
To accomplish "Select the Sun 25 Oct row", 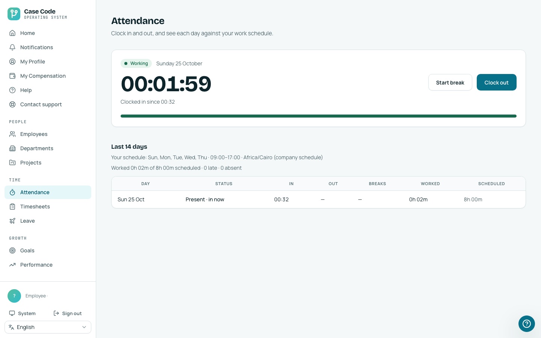I will pyautogui.click(x=319, y=199).
